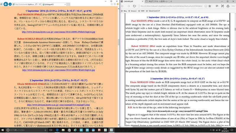Image resolution: width=236 pixels, height=133 pixels.
Task: Open Edge Hub panel icon
Action: 217,6
